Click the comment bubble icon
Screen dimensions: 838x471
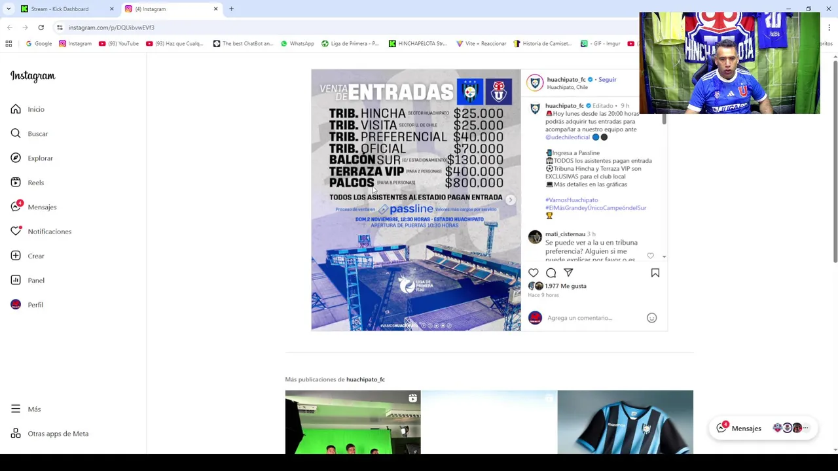(551, 273)
